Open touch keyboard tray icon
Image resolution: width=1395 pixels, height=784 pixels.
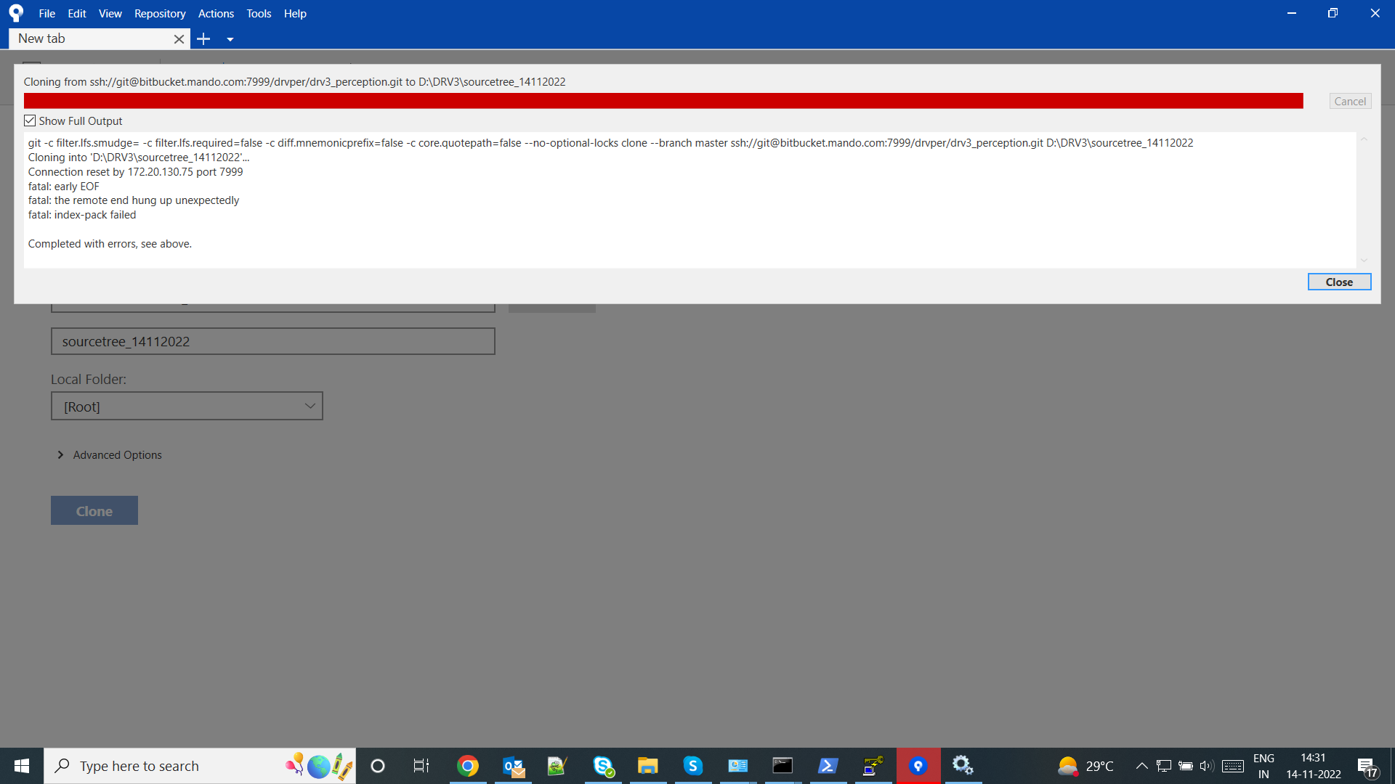click(x=1233, y=766)
